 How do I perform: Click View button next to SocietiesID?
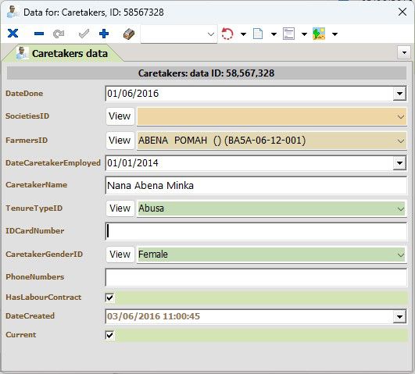tap(120, 116)
